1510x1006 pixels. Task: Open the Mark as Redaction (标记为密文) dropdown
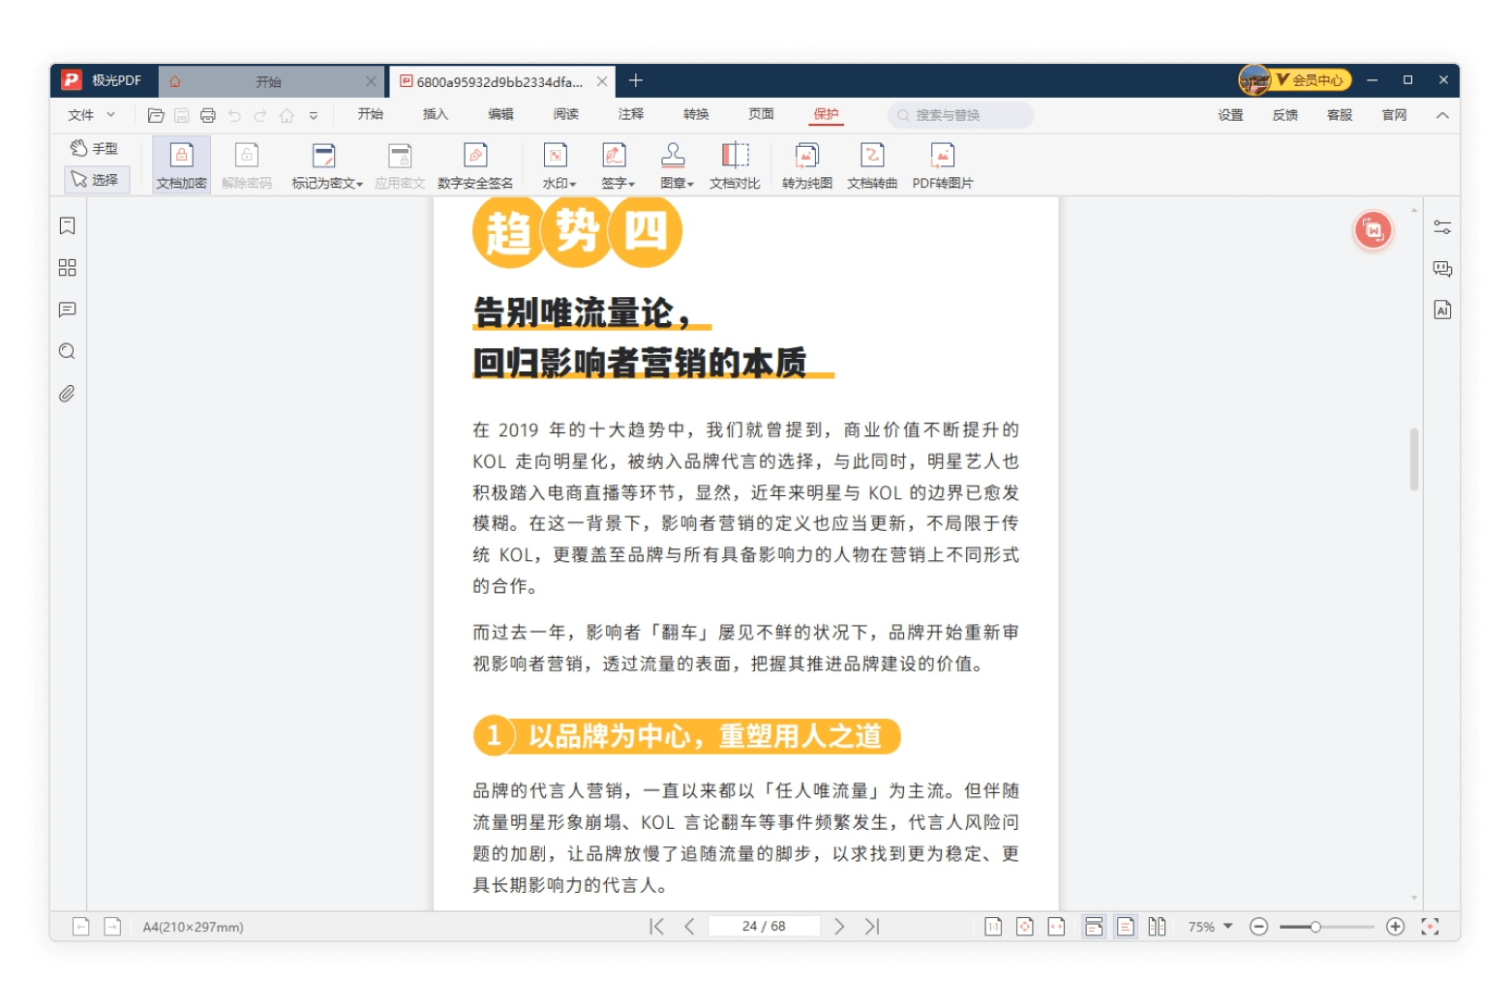point(327,165)
